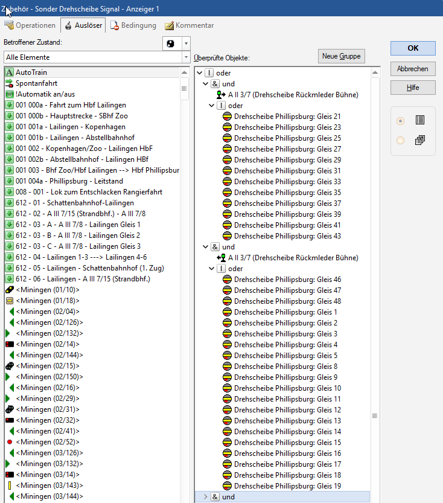
Task: Select the list-view radio button under Hilfe
Action: [400, 121]
